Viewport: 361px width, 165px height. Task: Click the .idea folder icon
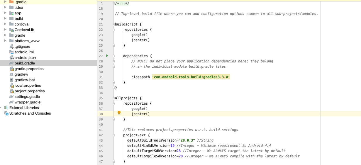pyautogui.click(x=11, y=7)
